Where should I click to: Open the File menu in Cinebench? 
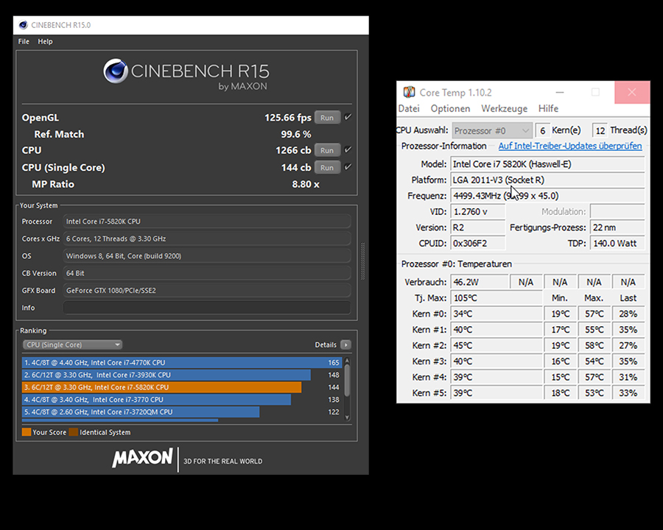[x=24, y=41]
